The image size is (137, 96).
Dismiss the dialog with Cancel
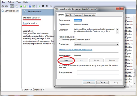pos(102,82)
